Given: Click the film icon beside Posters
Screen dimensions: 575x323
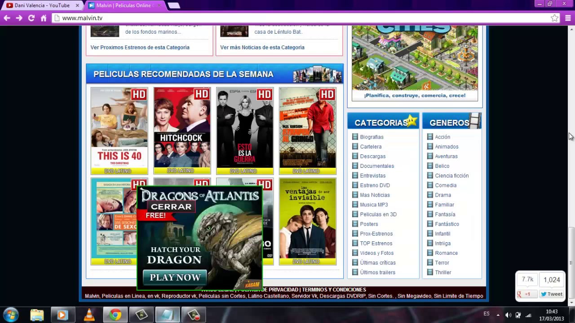Looking at the screenshot, I should [355, 224].
